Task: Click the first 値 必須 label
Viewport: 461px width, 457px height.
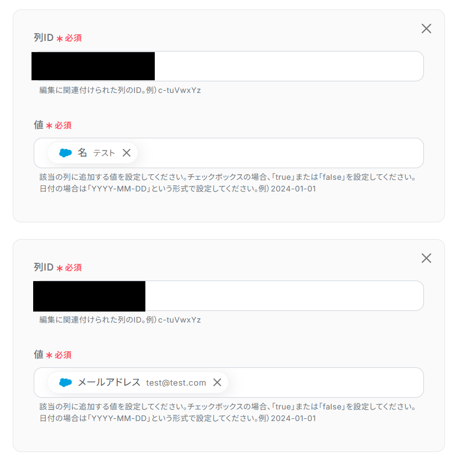Action: [53, 125]
